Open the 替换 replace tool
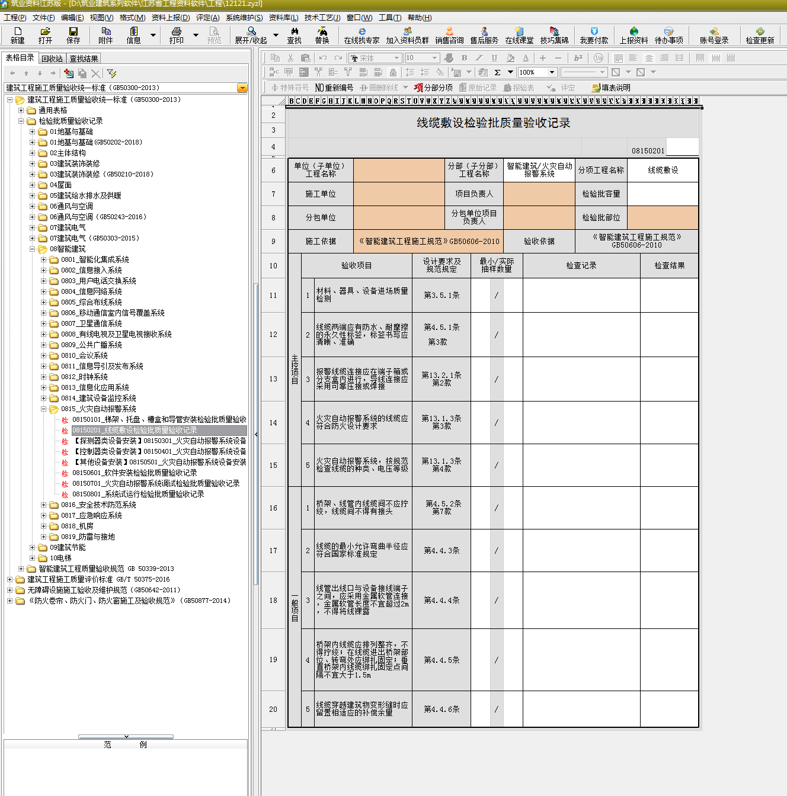The height and width of the screenshot is (796, 787). 322,35
